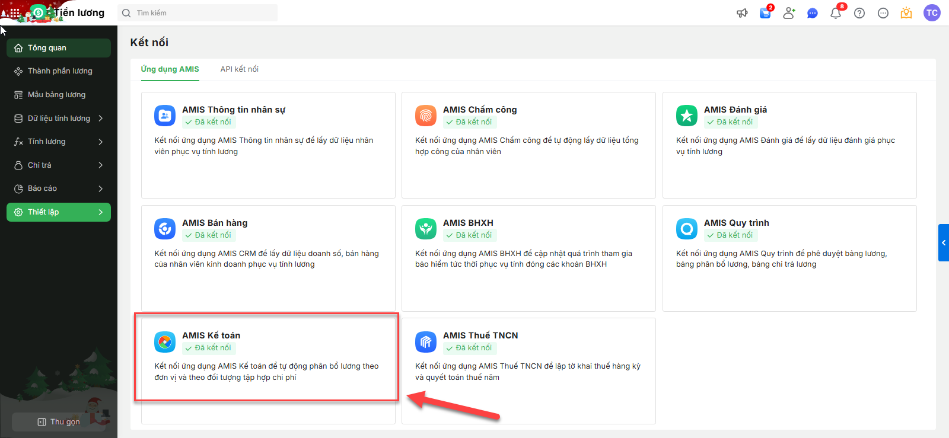Open the app launcher grid icon
Screen dimensions: 949x438
click(15, 12)
